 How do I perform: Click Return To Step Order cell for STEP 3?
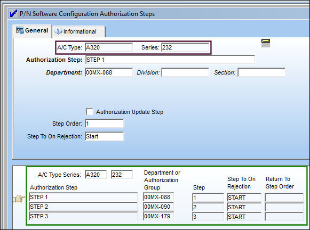pyautogui.click(x=284, y=217)
